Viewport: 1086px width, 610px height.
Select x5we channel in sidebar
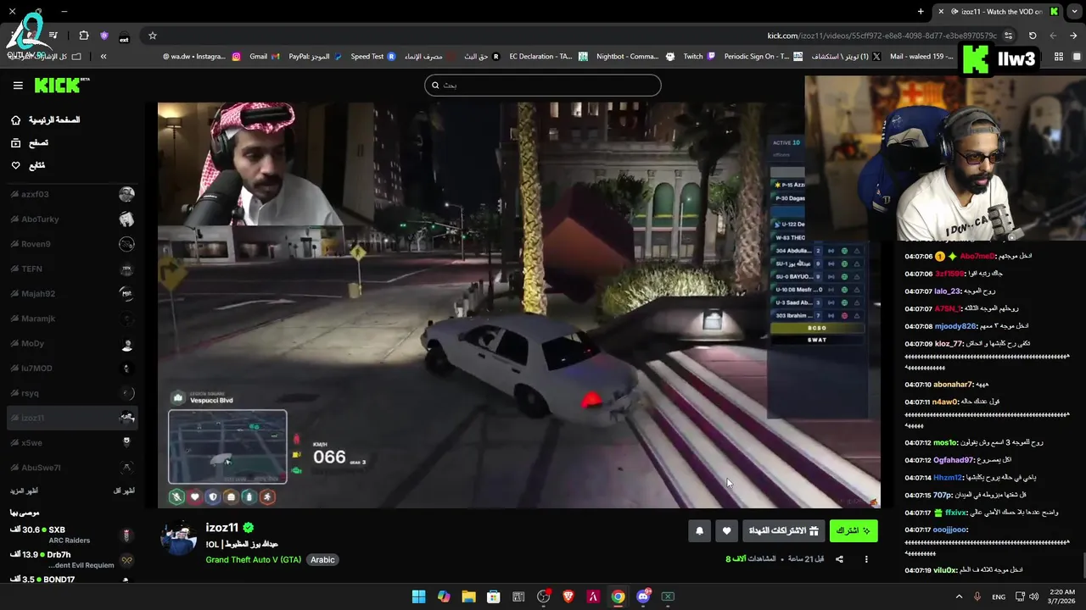coord(72,442)
